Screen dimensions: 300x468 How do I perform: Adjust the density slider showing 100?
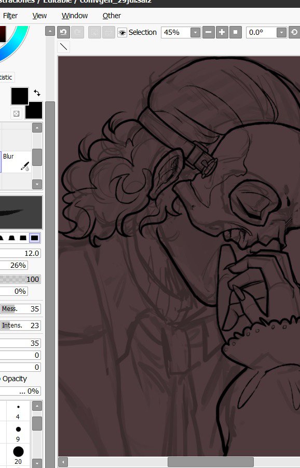20,279
